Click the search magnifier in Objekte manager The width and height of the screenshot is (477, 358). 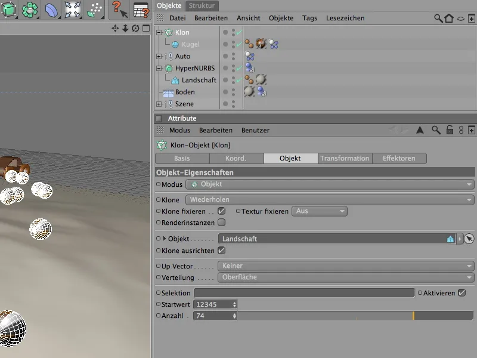click(438, 18)
